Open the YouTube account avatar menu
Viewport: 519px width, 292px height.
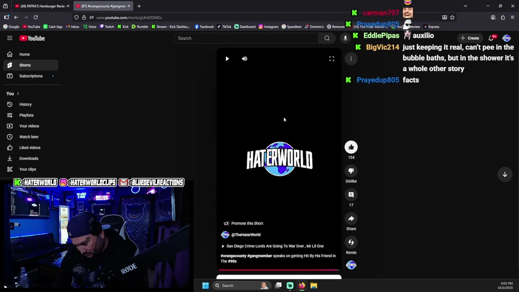pyautogui.click(x=506, y=38)
